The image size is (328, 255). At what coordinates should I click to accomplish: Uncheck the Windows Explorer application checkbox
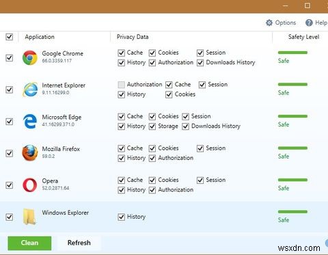tap(10, 217)
